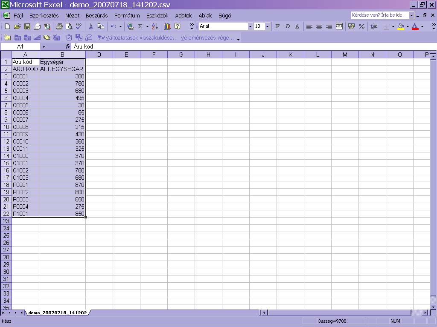Click the AutoSum sigma icon
Image resolution: width=437 pixels, height=327 pixels.
[x=140, y=26]
